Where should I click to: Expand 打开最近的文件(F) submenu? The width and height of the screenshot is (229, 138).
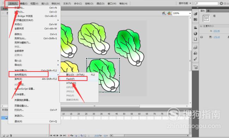[x=34, y=20]
